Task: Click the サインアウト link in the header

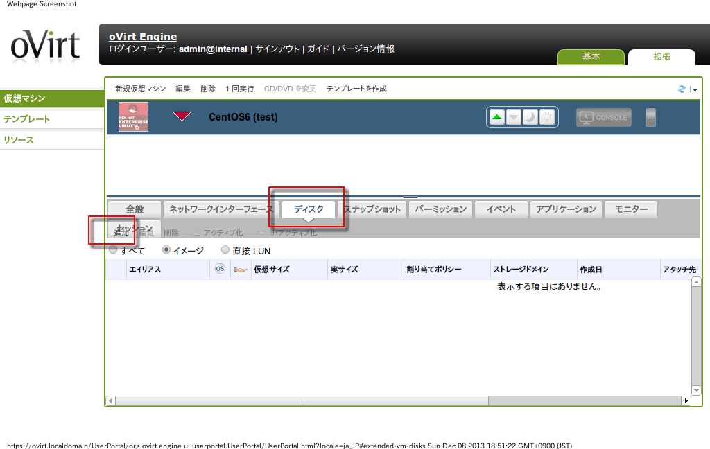Action: pyautogui.click(x=277, y=49)
